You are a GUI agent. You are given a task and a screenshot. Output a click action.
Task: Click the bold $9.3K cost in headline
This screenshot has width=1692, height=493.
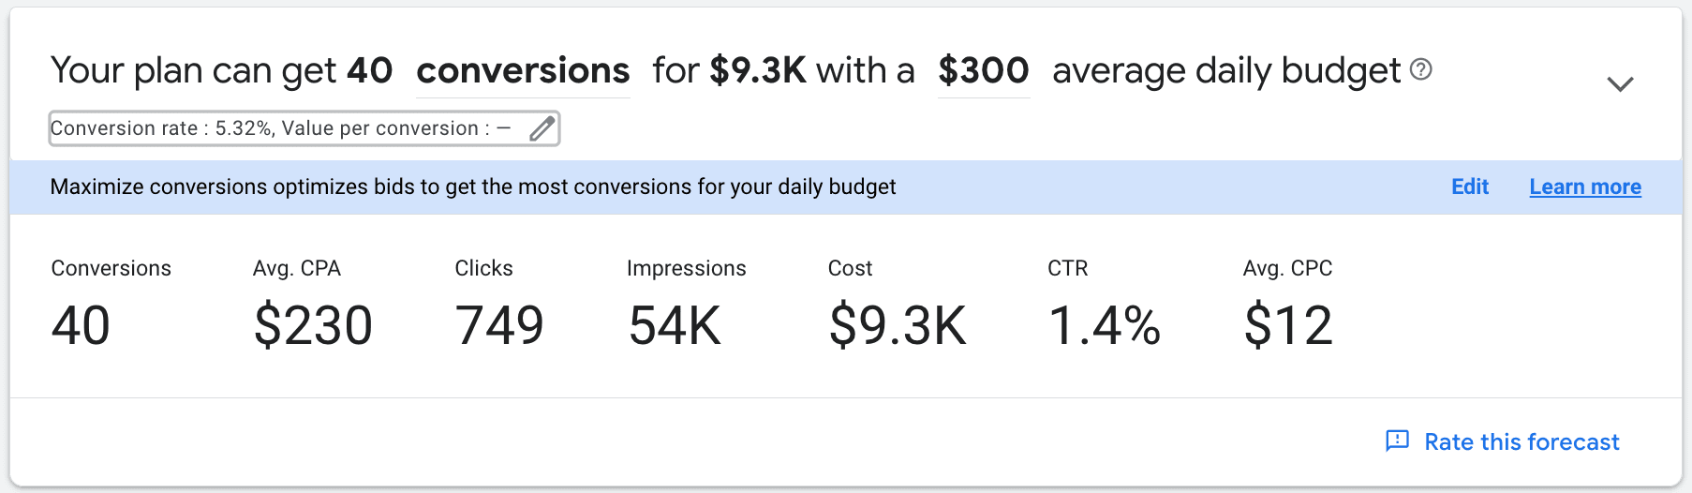click(758, 70)
